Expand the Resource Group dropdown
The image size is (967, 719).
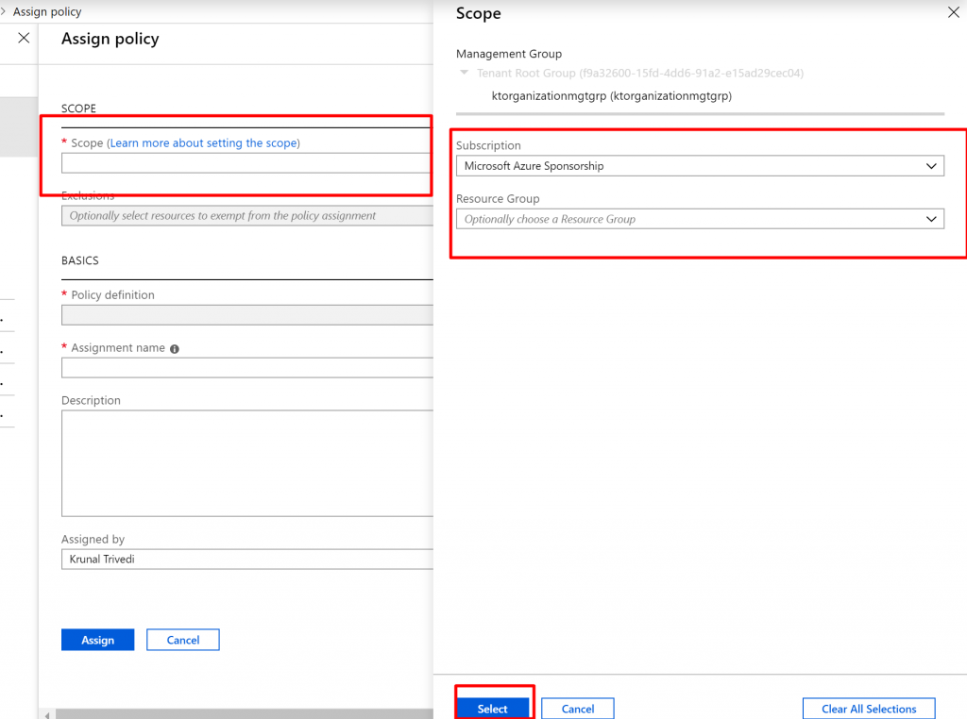699,219
